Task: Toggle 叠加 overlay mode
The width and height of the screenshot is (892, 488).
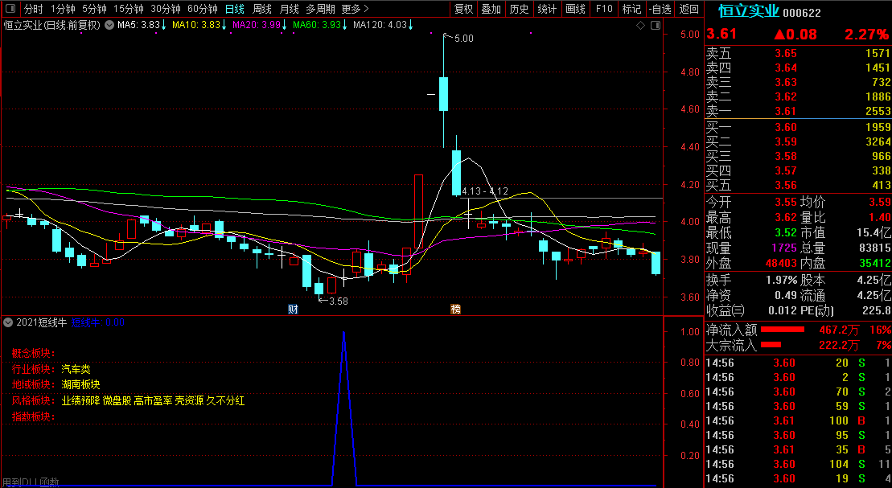Action: [491, 10]
